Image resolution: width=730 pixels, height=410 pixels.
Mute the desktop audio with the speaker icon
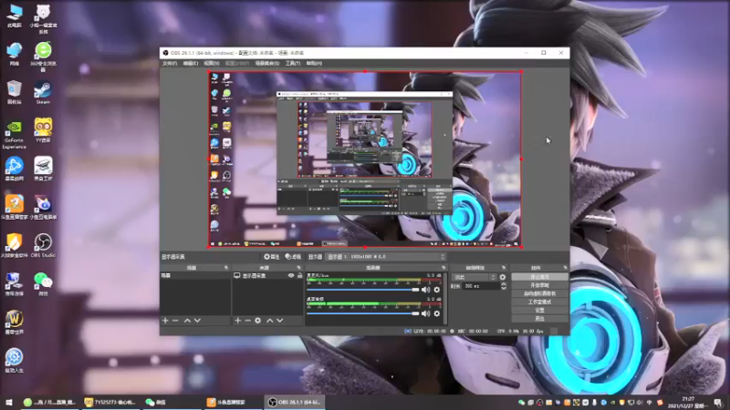coord(425,313)
